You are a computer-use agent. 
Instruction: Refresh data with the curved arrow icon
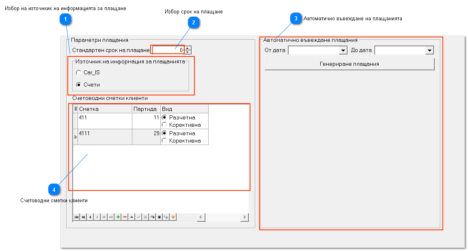pos(152,217)
